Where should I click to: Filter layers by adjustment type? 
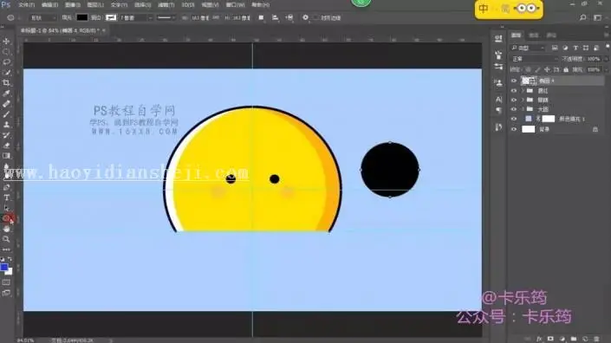pos(565,48)
